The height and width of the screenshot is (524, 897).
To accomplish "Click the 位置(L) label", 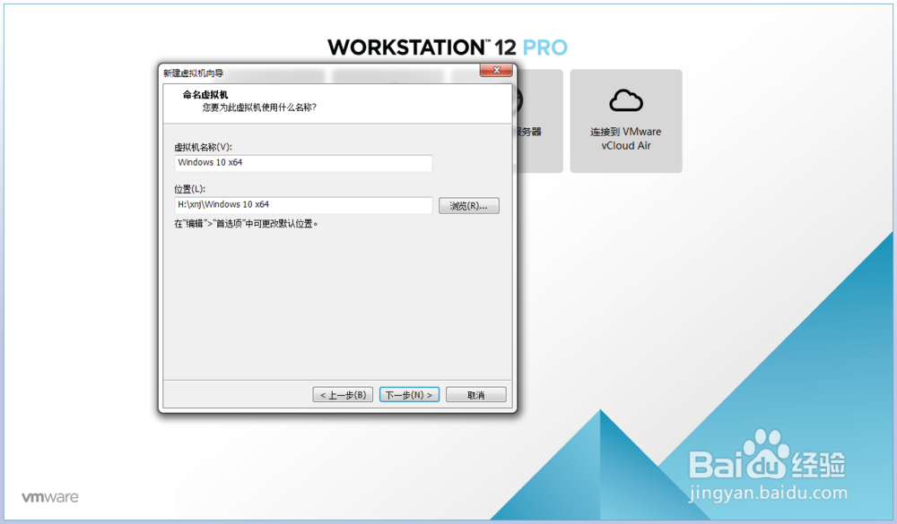I will click(190, 189).
